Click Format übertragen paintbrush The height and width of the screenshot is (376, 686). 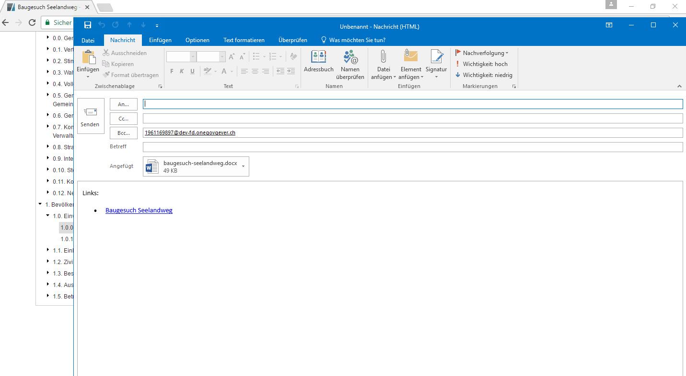pyautogui.click(x=130, y=75)
